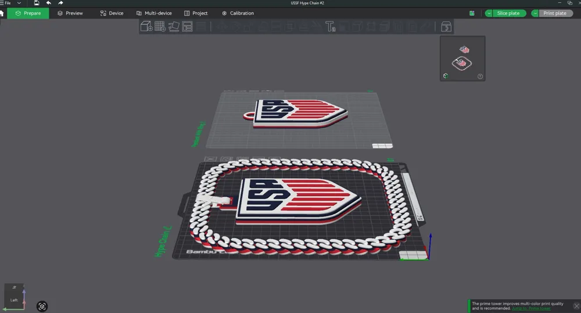
Task: Switch to the Preview tab
Action: pos(70,13)
